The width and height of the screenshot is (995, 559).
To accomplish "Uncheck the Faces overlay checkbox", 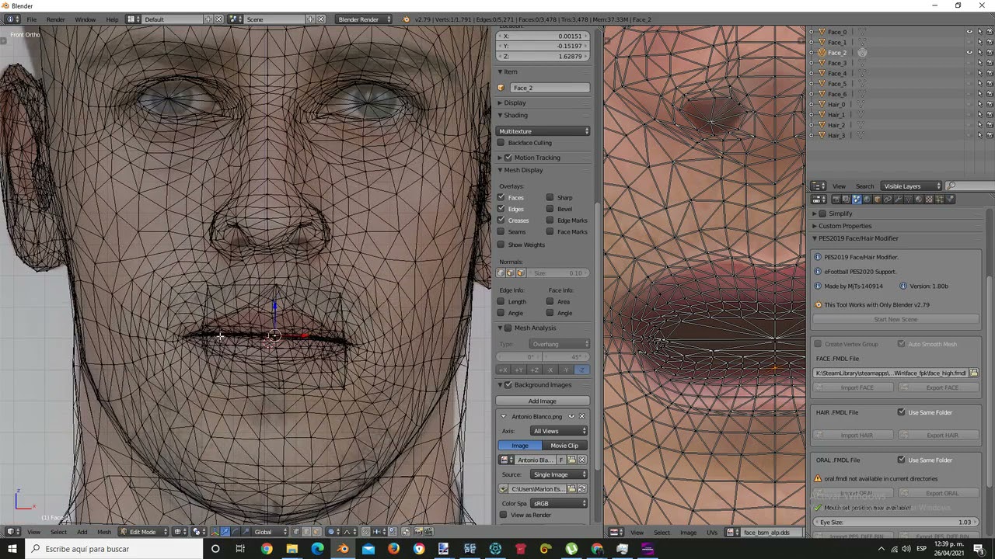I will [501, 197].
